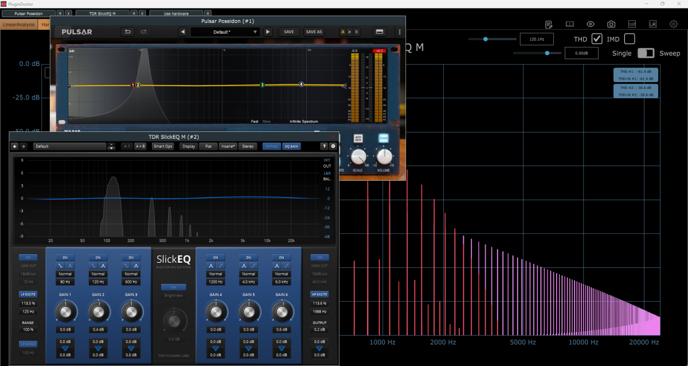
Task: Toggle HF EXCITE button
Action: click(x=319, y=294)
